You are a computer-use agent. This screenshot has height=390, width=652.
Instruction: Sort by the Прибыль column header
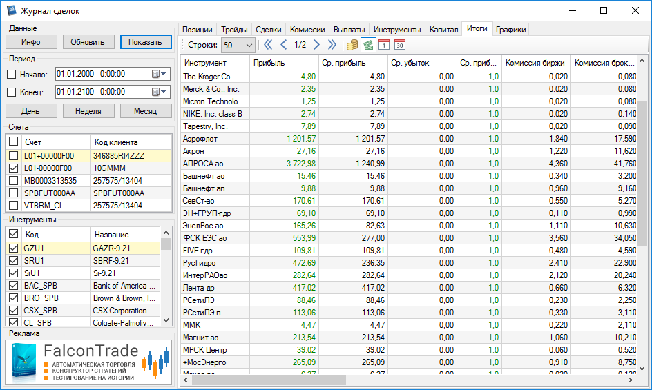[x=284, y=63]
